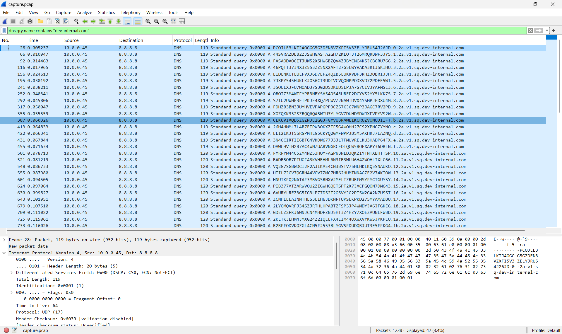Select packet number 387 row
Screen dimensions: 562x334
pos(273,120)
